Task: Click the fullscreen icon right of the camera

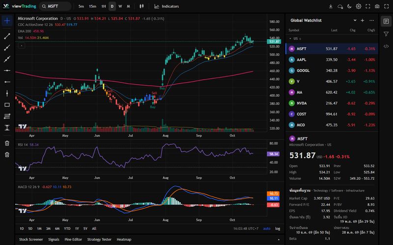Action: click(x=386, y=6)
